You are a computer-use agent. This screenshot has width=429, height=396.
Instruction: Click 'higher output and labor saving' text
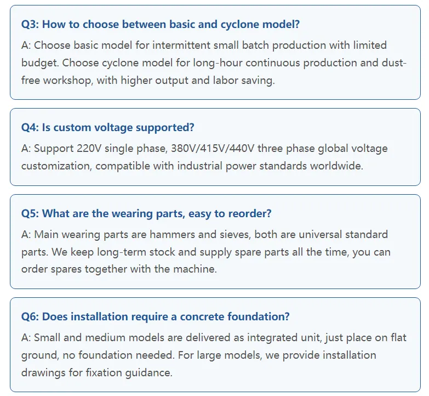pos(198,81)
